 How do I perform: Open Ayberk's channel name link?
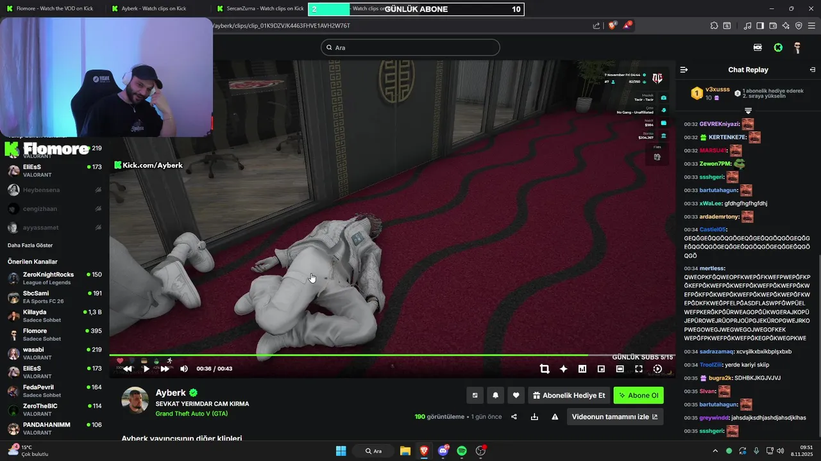[171, 392]
